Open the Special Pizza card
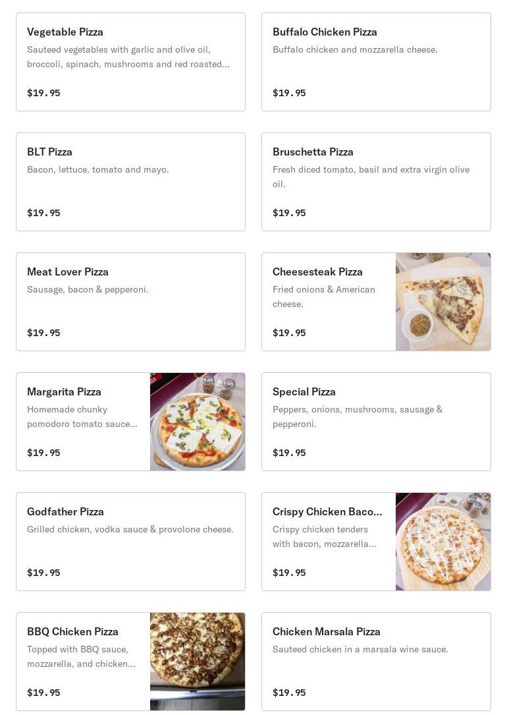 376,422
